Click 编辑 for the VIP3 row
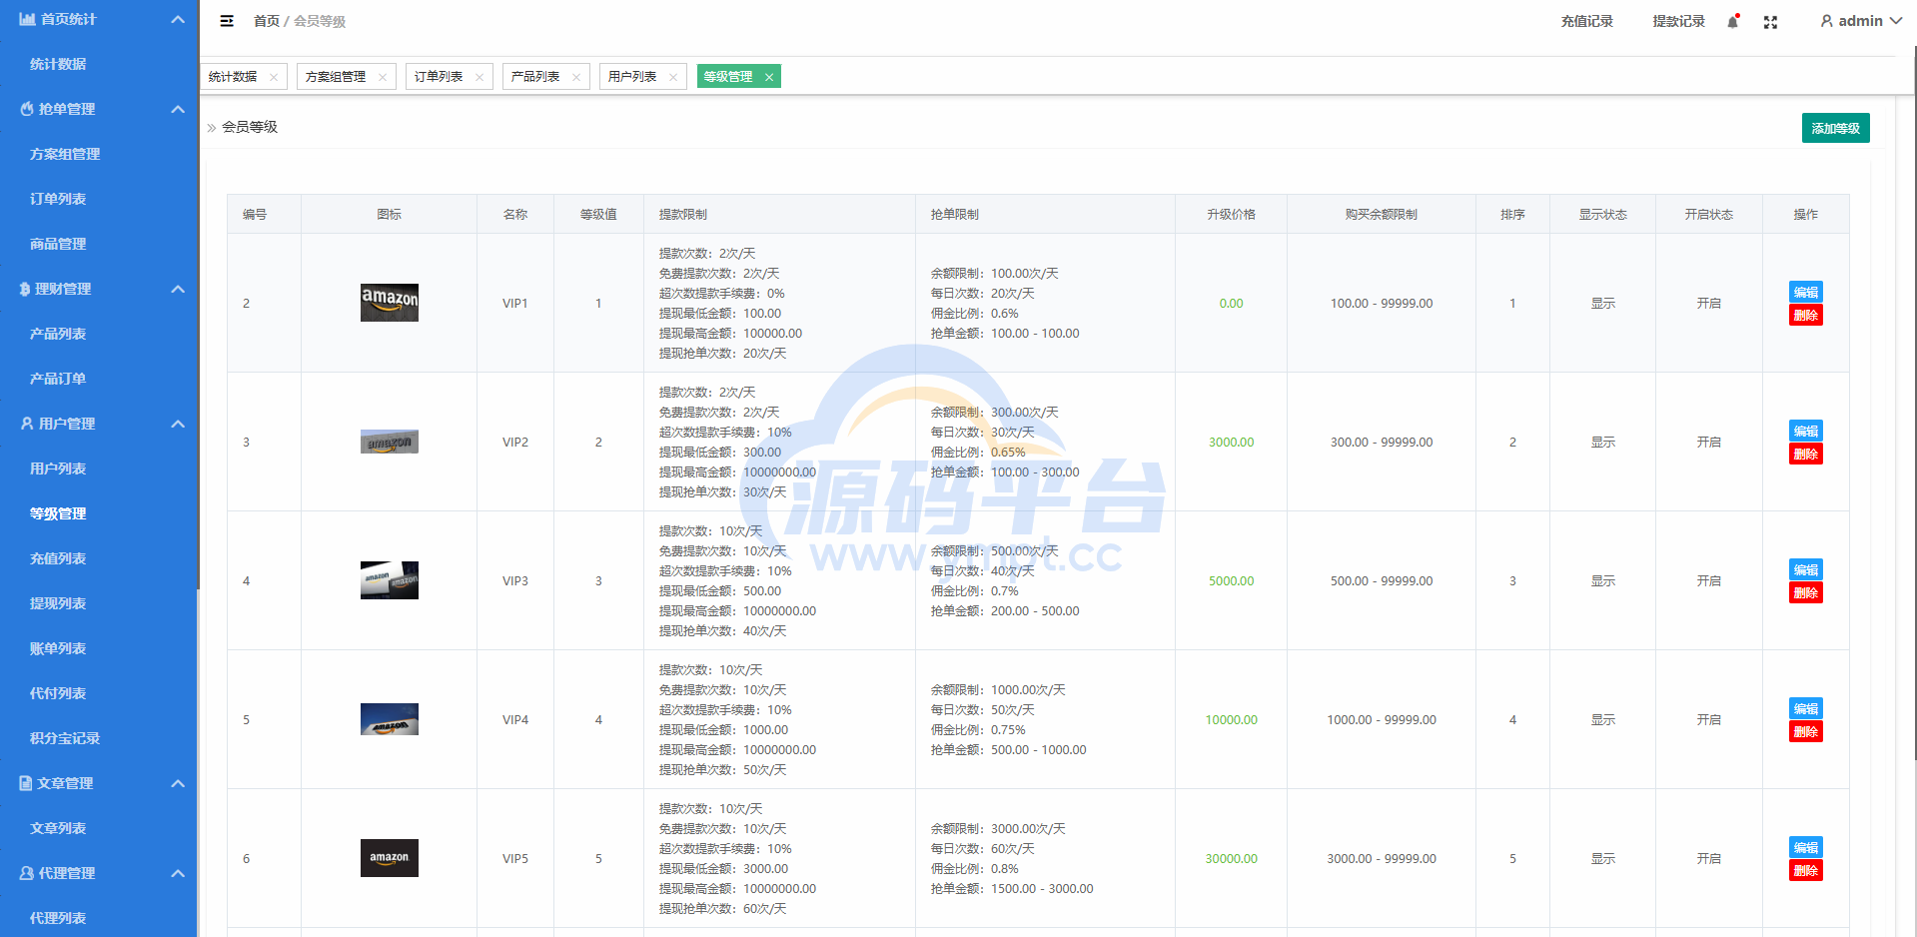Image resolution: width=1917 pixels, height=937 pixels. 1806,569
